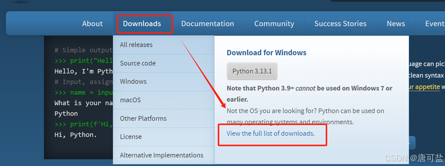The image size is (445, 166).
Task: Click the 'Hi, Python.' output line
Action: (x=75, y=135)
